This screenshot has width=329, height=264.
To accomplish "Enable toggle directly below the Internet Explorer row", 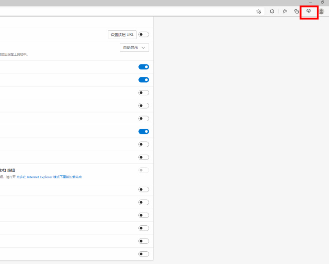I will 144,189.
